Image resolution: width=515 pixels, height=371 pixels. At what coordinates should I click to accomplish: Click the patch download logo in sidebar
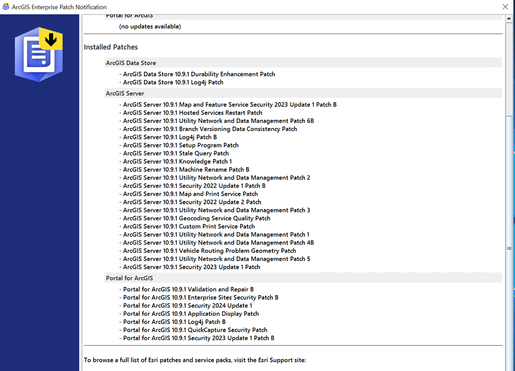point(39,55)
